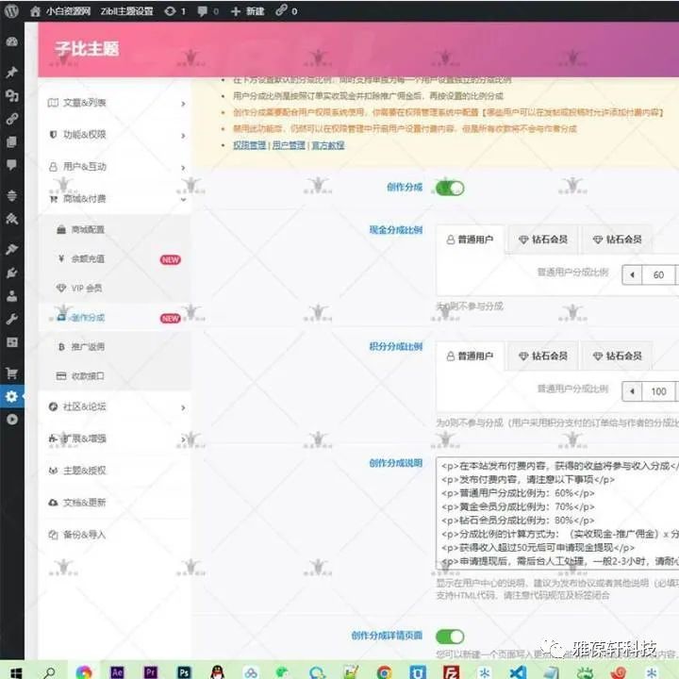Follow the 用户管理 link
The height and width of the screenshot is (679, 679).
289,145
